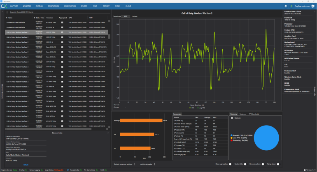Open the COMPARISON tab
Image resolution: width=317 pixels, height=172 pixels.
54,6
